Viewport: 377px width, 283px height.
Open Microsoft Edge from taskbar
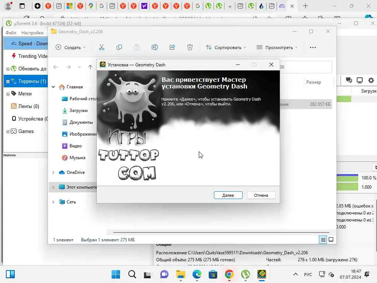tap(197, 274)
